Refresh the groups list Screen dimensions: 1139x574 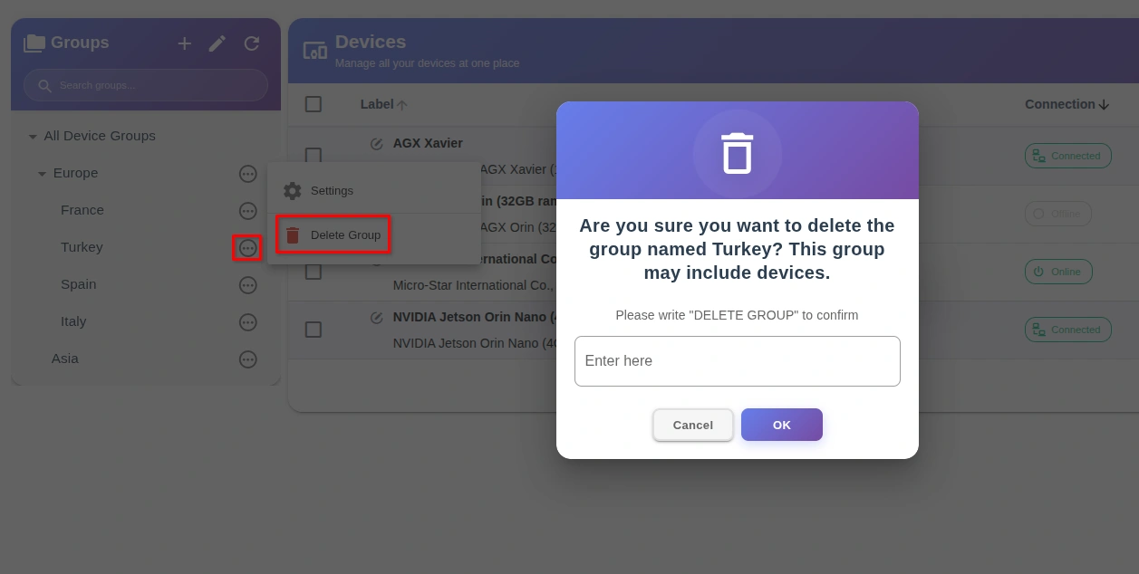tap(252, 43)
